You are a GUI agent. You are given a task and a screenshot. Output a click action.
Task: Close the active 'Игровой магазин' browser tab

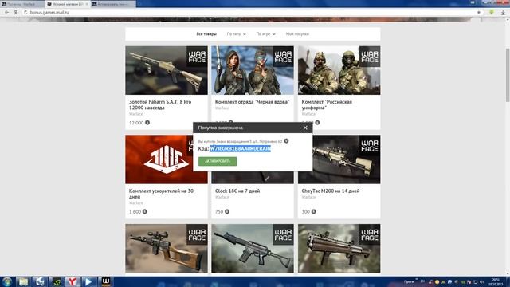[x=87, y=4]
